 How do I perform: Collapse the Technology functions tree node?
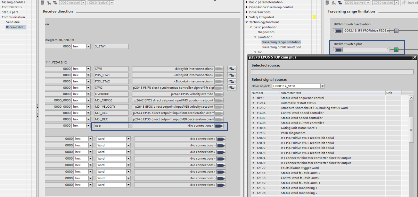(x=247, y=22)
